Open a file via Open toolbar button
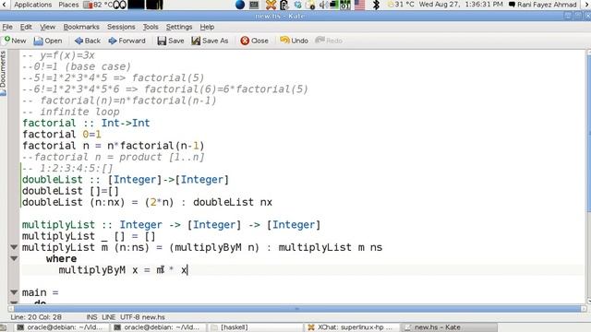Screen dimensions: 591x332 pos(48,41)
